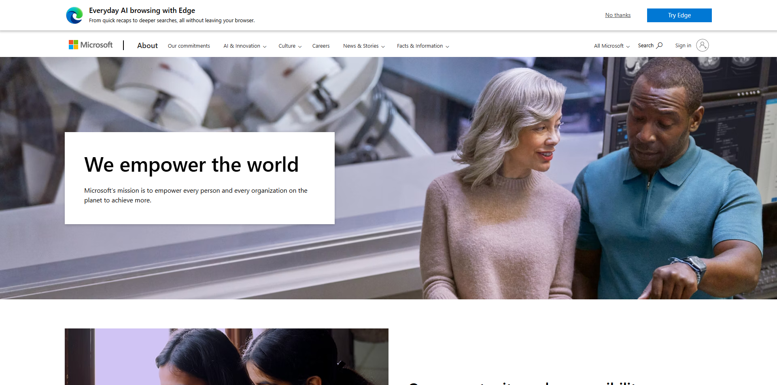Open the Careers menu item

click(x=321, y=46)
